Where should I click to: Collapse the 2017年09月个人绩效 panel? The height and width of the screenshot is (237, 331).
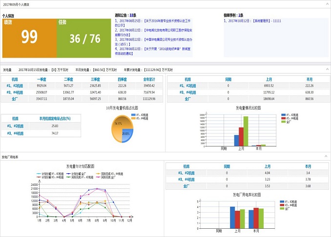[327, 4]
